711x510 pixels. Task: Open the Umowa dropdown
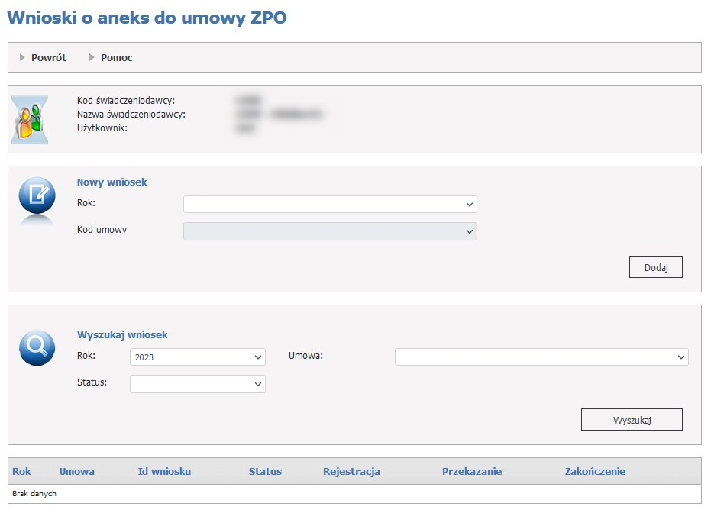(x=541, y=357)
